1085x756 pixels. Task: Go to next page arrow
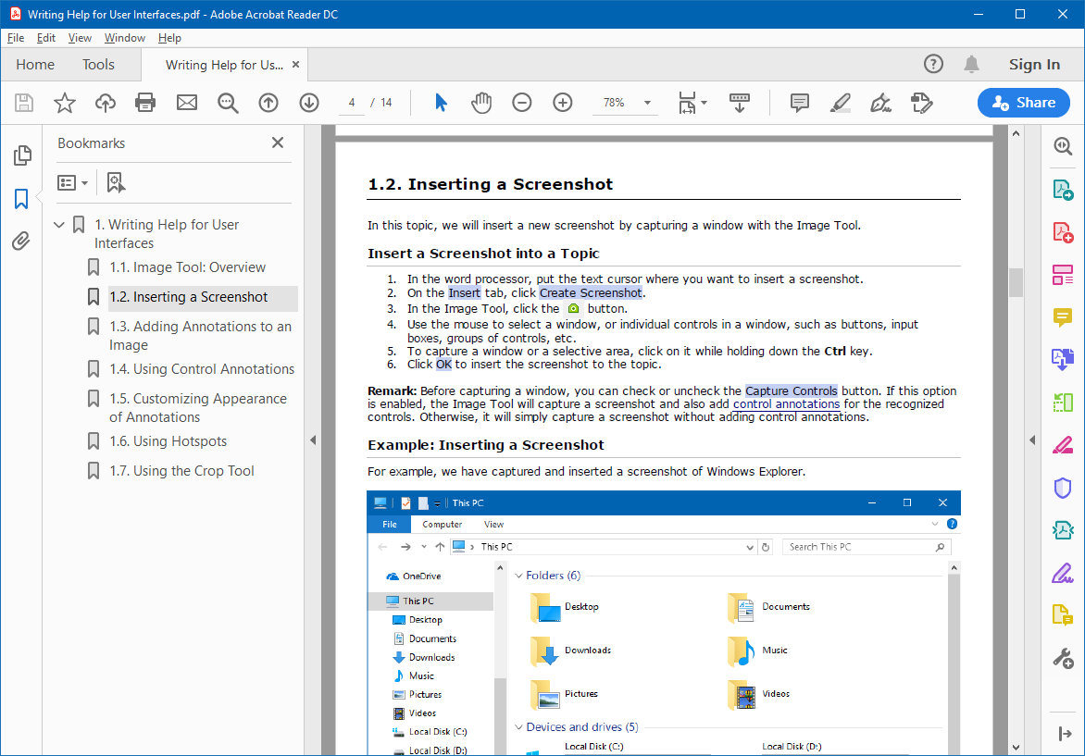pos(309,103)
